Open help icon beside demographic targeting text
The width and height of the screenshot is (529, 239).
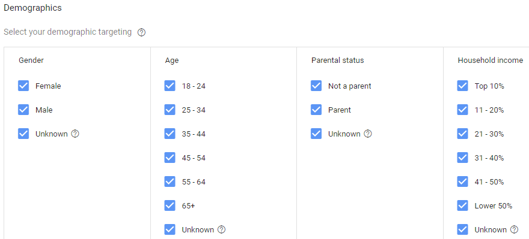[142, 32]
